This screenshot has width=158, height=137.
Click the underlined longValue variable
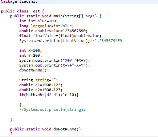pyautogui.click(x=41, y=26)
